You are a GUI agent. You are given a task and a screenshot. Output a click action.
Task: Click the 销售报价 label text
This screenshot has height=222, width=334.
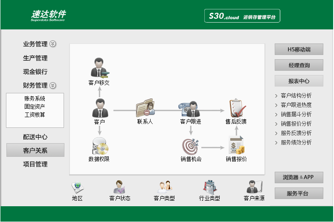tap(236, 159)
